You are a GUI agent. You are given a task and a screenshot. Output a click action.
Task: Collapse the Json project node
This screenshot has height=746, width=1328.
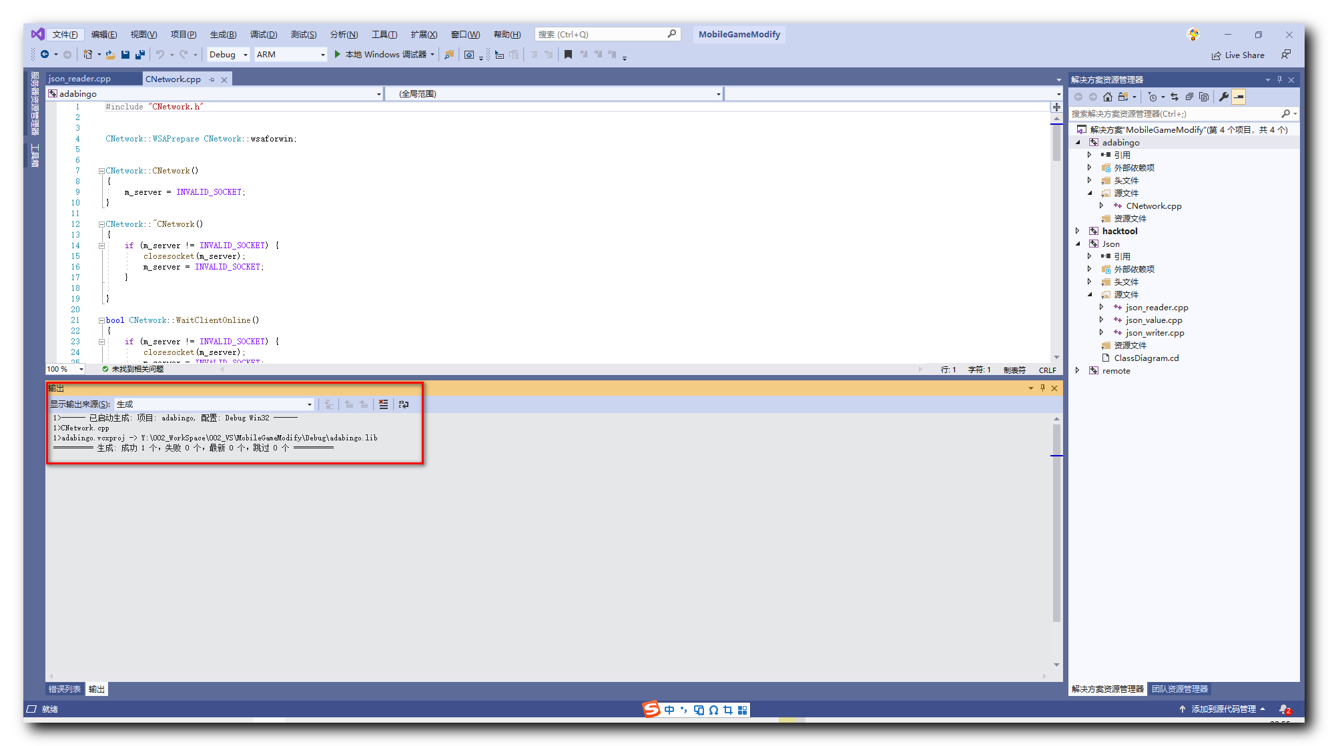click(x=1078, y=244)
